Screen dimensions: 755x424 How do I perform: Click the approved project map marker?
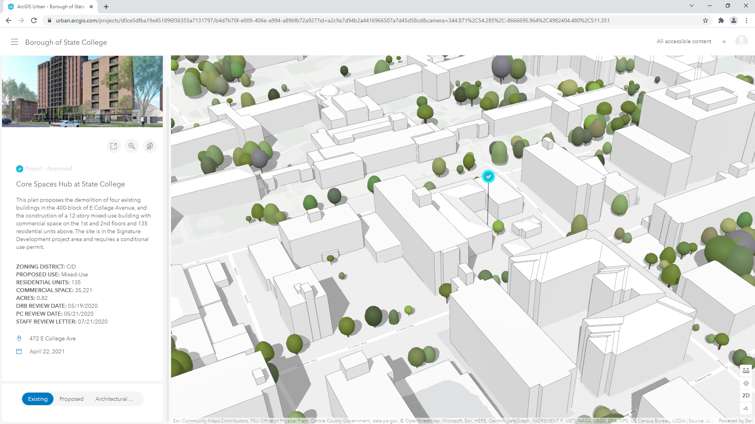pyautogui.click(x=488, y=177)
